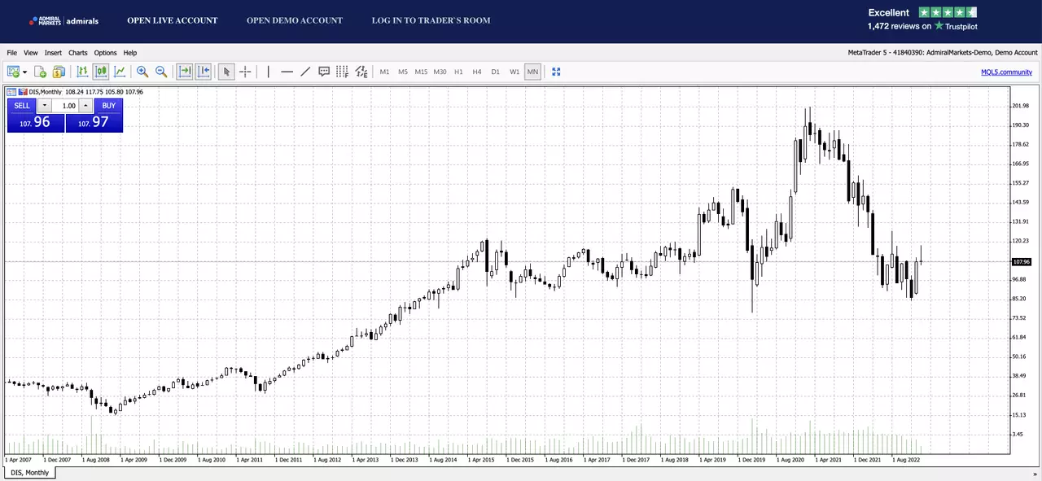Open the File menu
The image size is (1042, 481).
click(x=12, y=53)
